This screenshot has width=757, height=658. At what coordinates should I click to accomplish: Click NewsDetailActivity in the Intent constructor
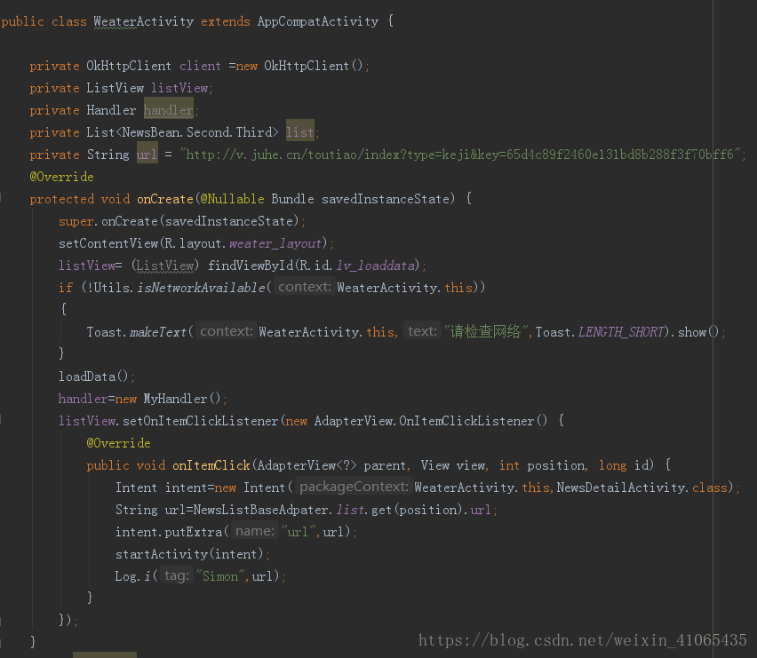pos(622,488)
